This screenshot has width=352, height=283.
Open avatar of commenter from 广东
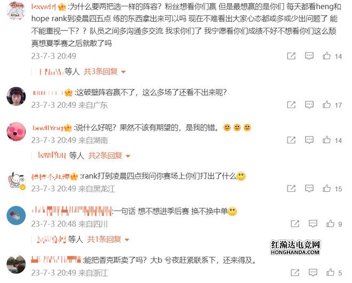tap(16, 96)
